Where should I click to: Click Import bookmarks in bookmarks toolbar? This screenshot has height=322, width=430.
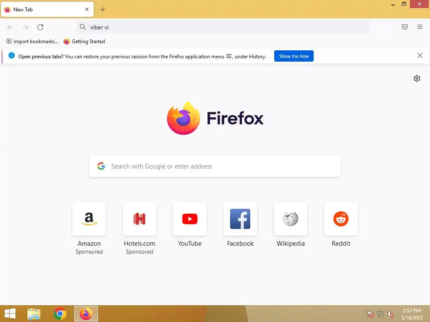coord(32,42)
